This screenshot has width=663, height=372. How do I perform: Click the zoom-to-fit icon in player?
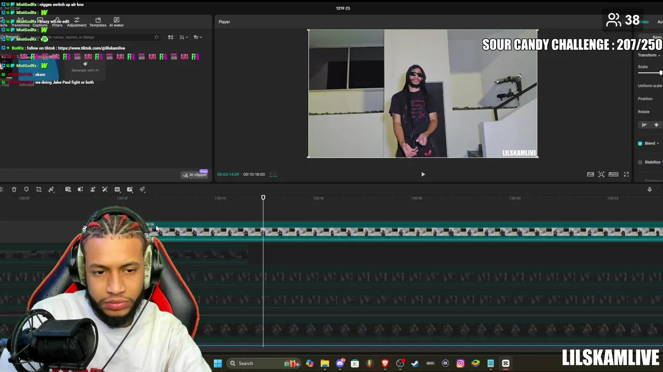[x=601, y=175]
